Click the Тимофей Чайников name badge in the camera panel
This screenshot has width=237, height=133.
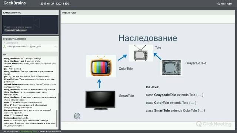(x=15, y=30)
